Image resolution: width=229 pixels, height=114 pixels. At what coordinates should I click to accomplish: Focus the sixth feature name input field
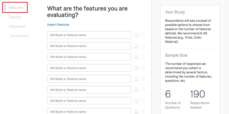point(89,90)
